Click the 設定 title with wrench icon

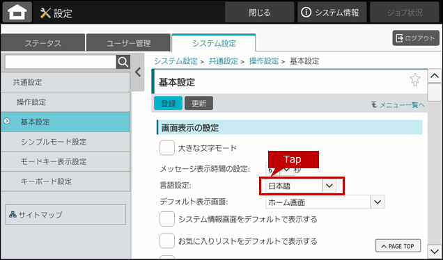pyautogui.click(x=56, y=13)
